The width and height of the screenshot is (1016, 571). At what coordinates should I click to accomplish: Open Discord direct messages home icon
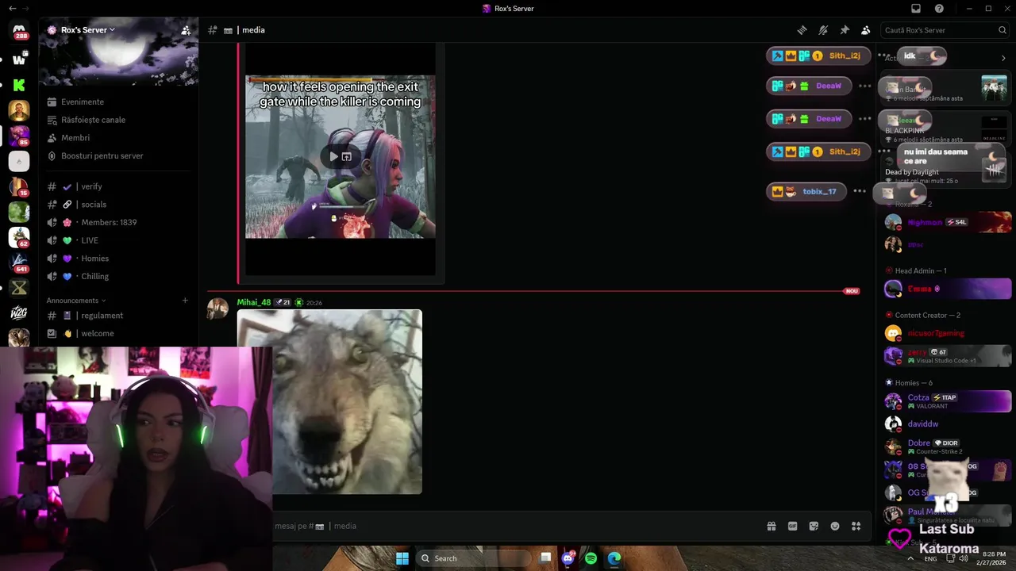point(19,30)
